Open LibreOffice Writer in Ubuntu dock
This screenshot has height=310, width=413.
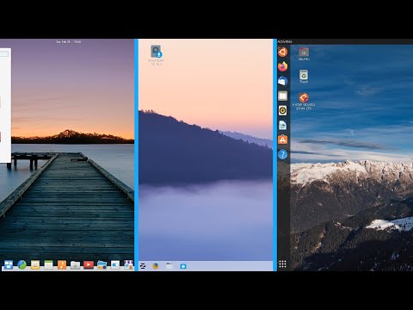click(x=282, y=125)
